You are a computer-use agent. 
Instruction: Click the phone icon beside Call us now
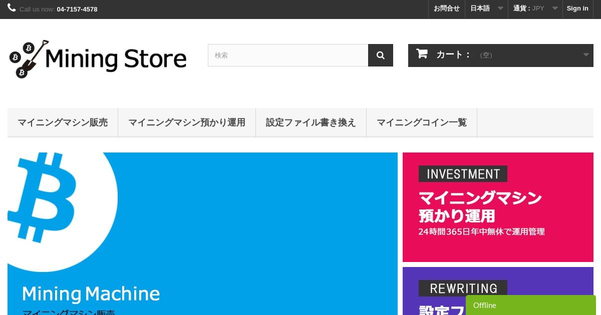[x=12, y=7]
